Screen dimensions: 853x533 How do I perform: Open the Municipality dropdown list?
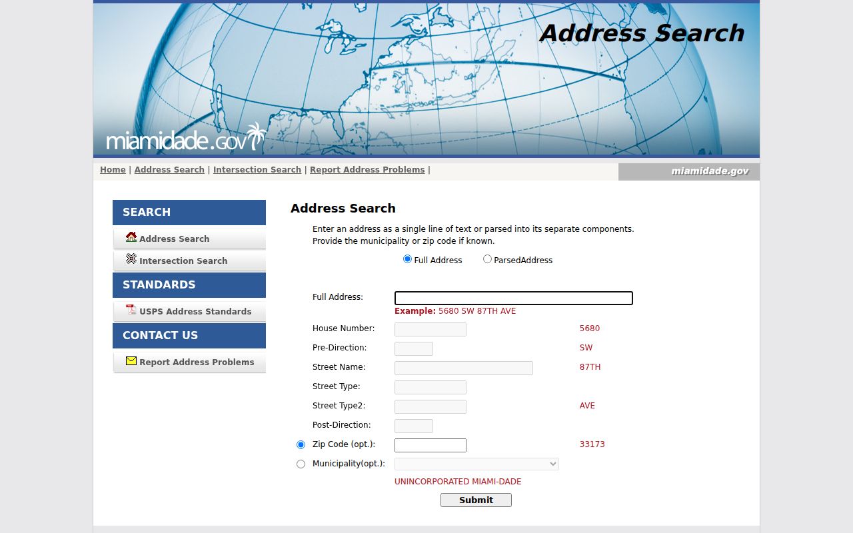tap(476, 464)
